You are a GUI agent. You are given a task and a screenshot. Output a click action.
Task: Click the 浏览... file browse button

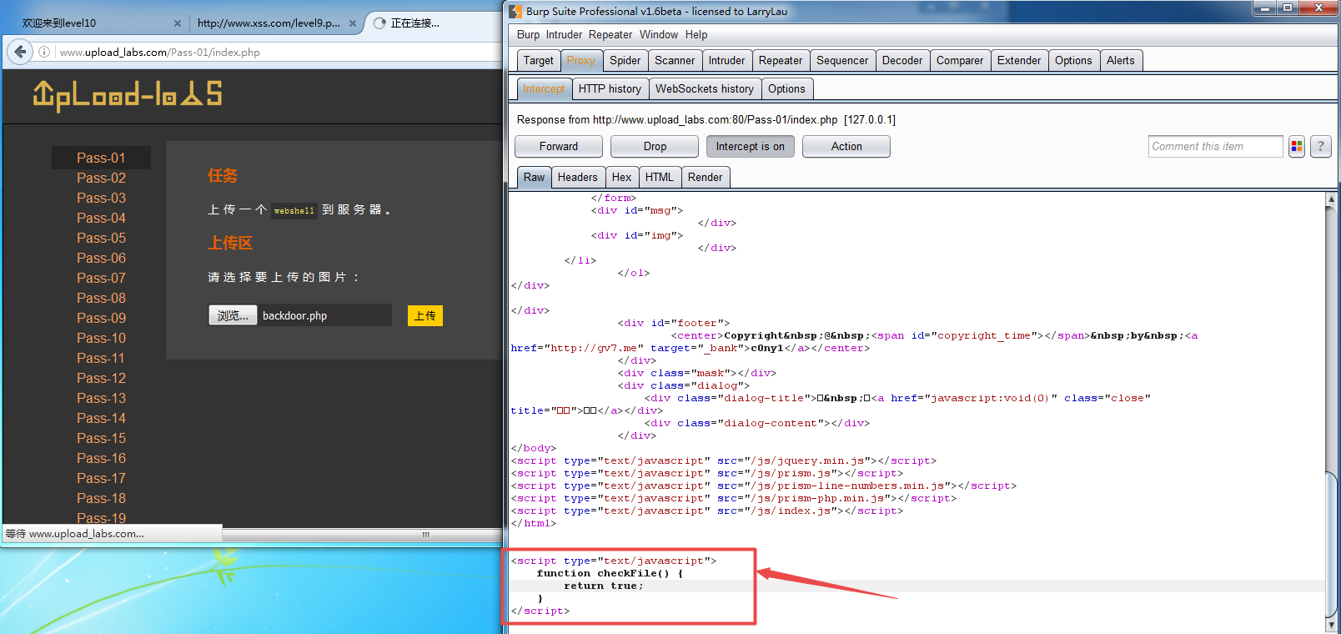[233, 315]
